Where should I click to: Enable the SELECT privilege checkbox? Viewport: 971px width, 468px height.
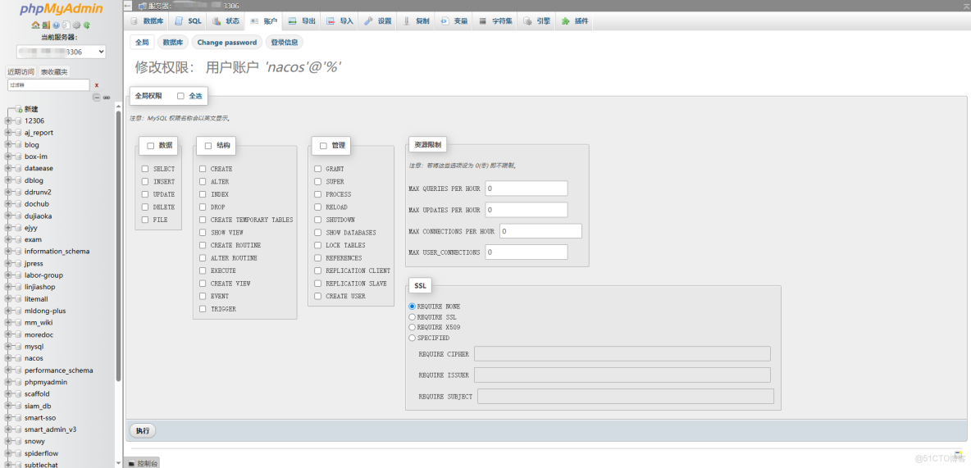pyautogui.click(x=145, y=169)
